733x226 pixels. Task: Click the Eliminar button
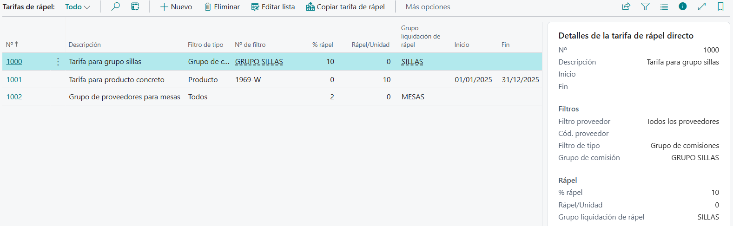click(222, 7)
